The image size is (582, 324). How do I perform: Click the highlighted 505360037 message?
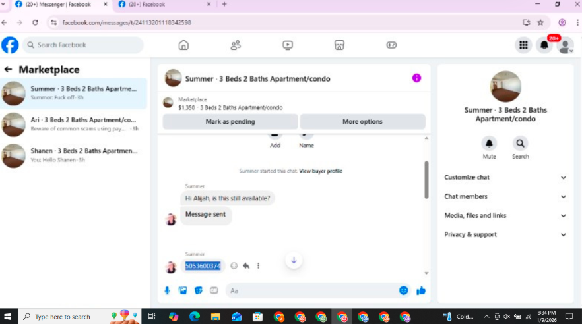tap(203, 266)
